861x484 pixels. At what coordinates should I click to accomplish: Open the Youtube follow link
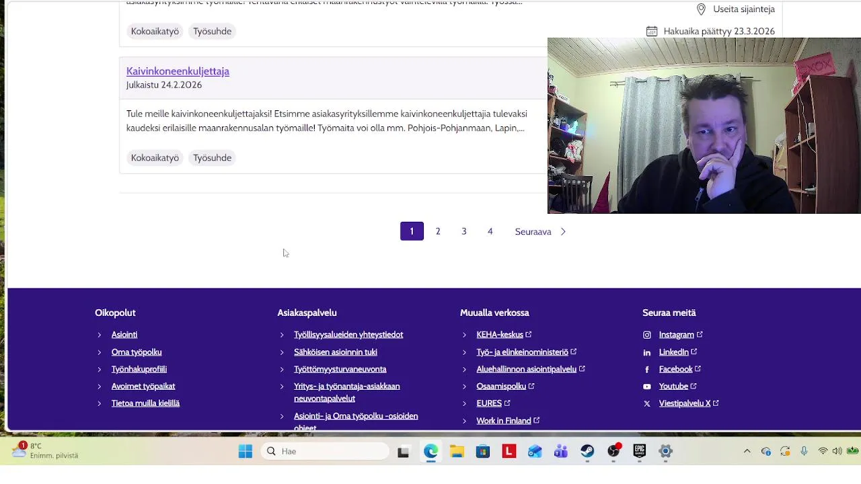pyautogui.click(x=678, y=387)
